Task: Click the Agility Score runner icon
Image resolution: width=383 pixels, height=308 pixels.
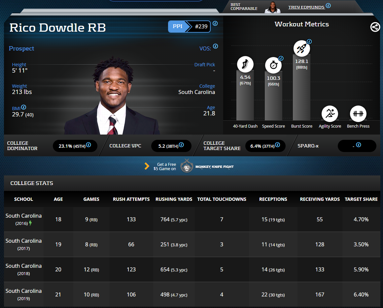Action: (330, 114)
